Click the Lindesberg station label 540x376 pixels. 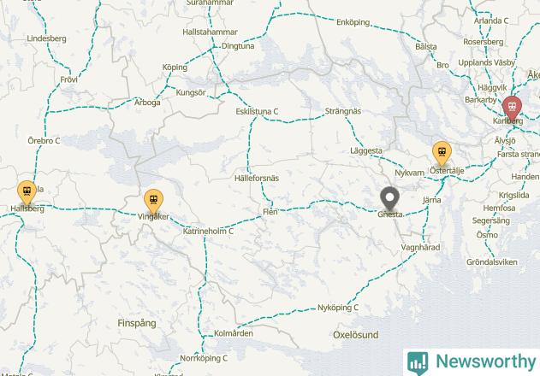46,38
